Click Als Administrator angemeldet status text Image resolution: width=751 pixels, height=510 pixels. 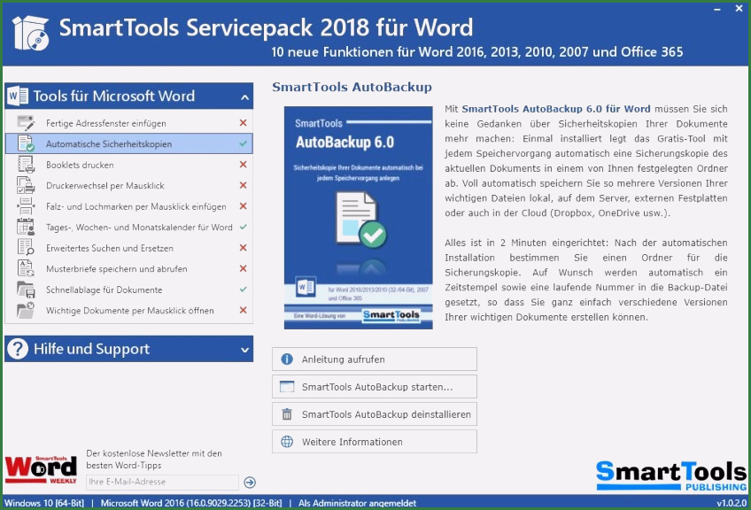click(357, 503)
